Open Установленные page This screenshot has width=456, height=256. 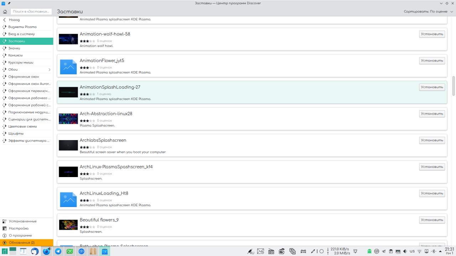click(27, 221)
